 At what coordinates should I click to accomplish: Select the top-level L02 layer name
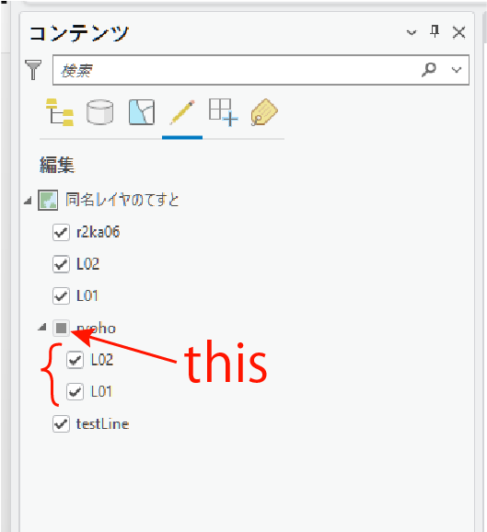(87, 264)
